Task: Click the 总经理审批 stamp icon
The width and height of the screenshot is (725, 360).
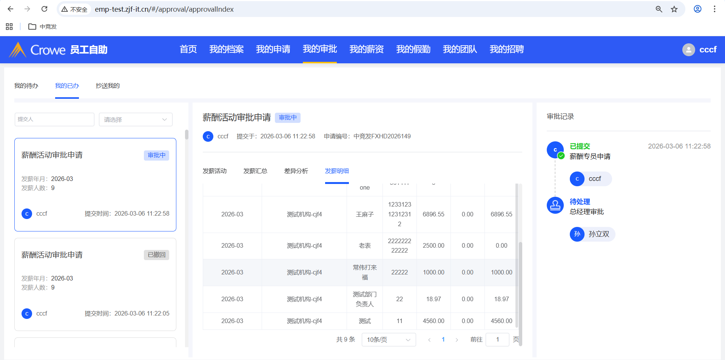Action: click(555, 205)
